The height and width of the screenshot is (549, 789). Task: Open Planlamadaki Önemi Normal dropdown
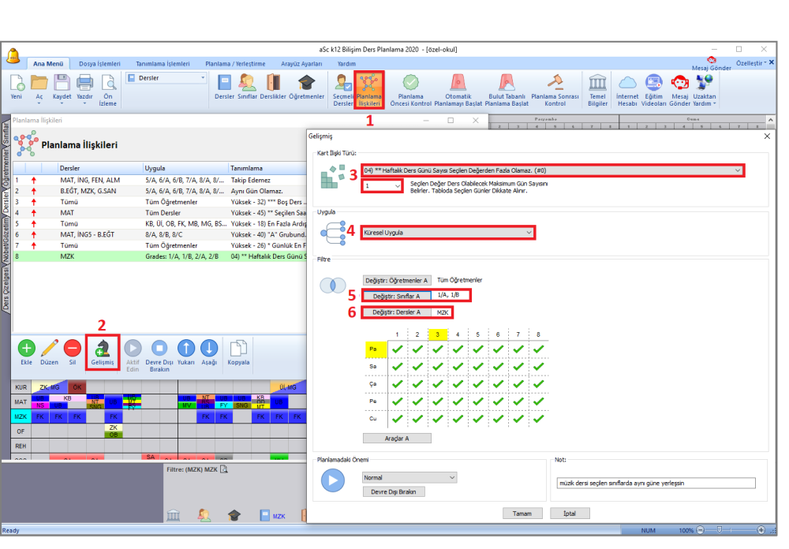(409, 477)
